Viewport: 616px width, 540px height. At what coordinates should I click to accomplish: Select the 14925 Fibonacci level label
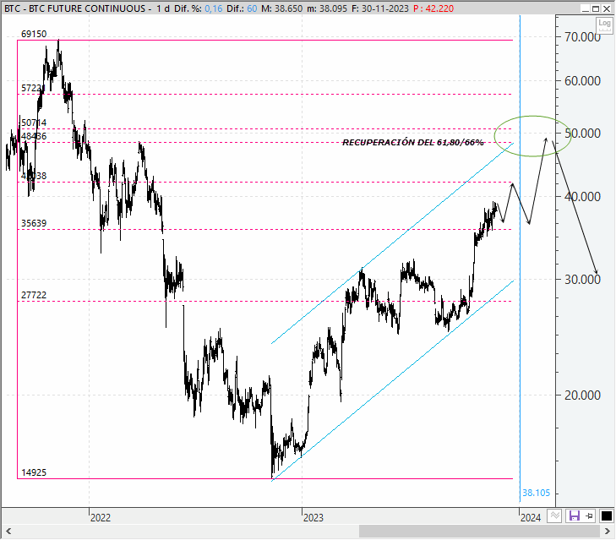[34, 472]
